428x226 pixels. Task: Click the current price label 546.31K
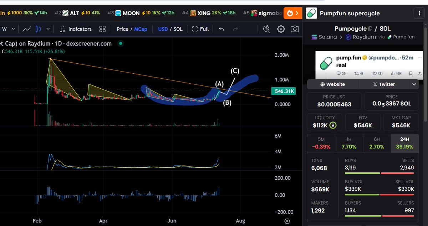(x=284, y=91)
